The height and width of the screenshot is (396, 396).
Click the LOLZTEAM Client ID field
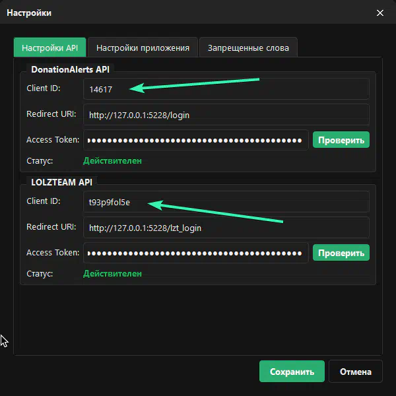226,202
